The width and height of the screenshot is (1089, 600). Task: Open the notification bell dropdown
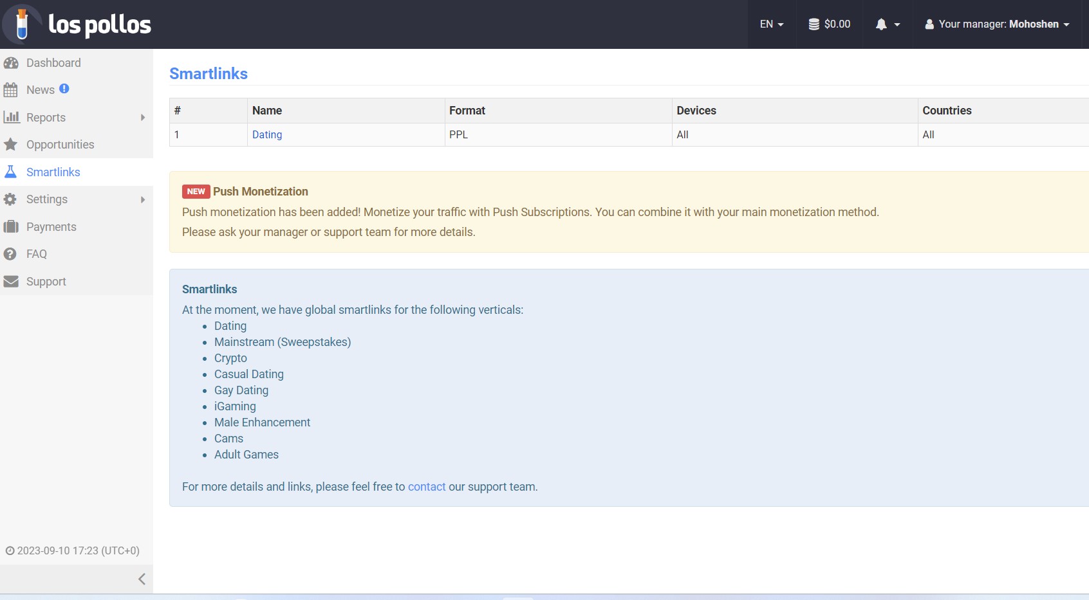pyautogui.click(x=887, y=24)
